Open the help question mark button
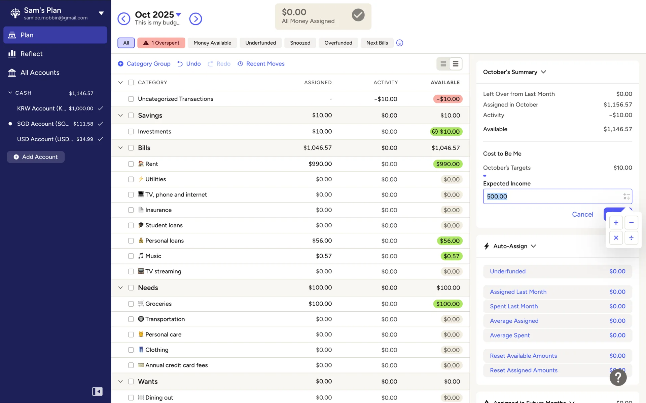 [618, 377]
